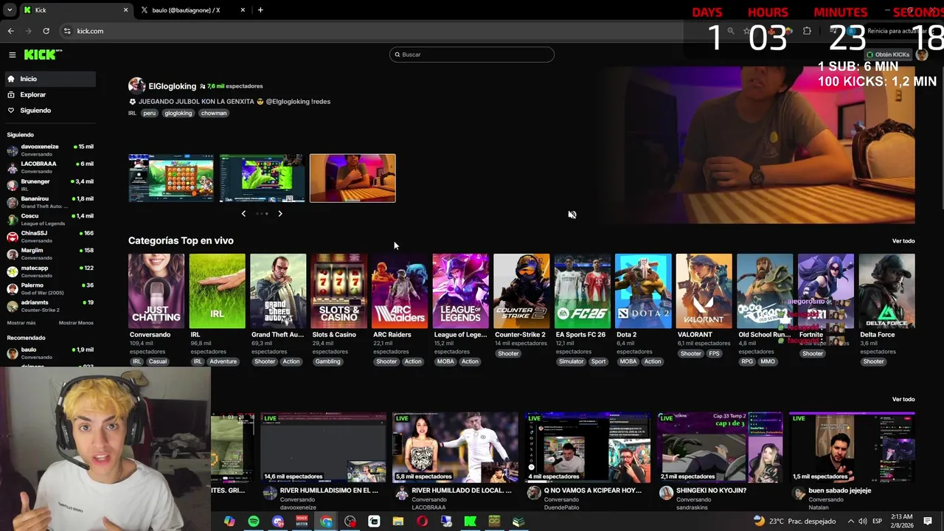Click the chowman stream tag

[214, 113]
